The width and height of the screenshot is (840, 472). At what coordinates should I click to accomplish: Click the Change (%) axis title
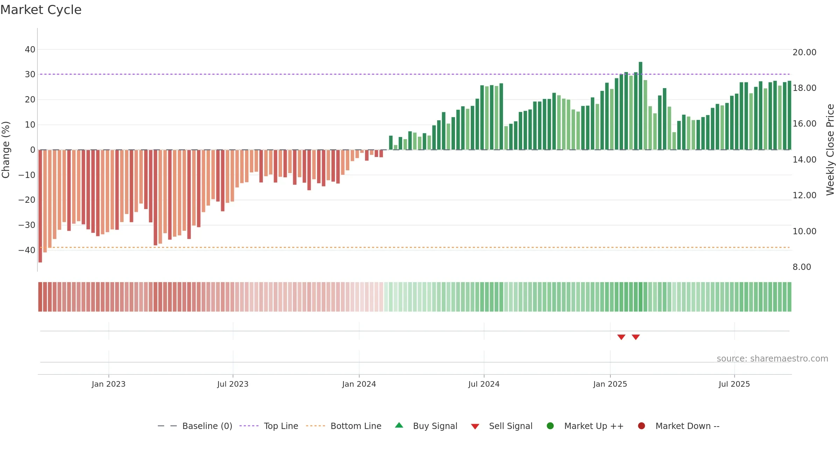pos(6,150)
